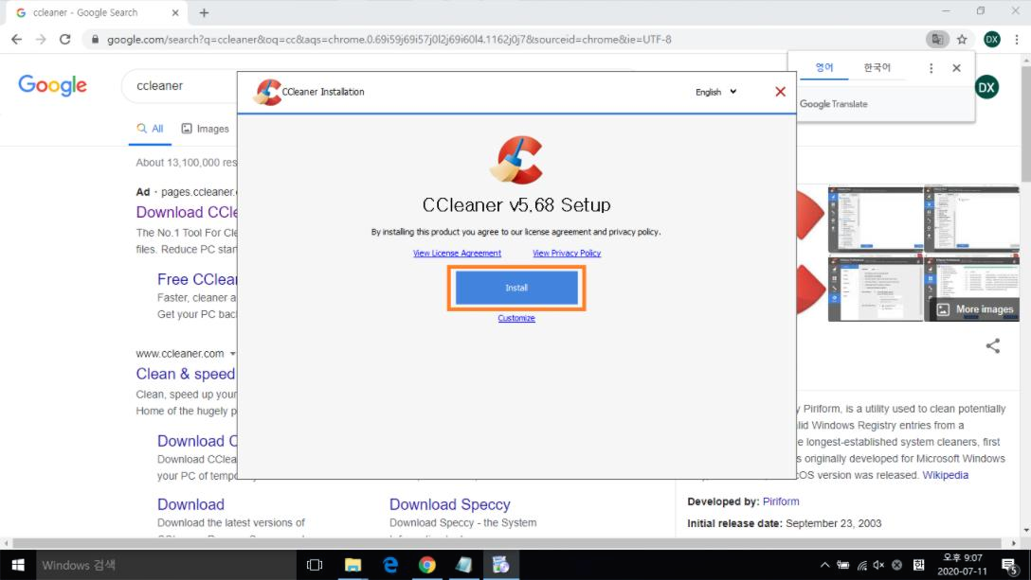This screenshot has height=580, width=1031.
Task: Close the Google Translate popup
Action: point(956,68)
